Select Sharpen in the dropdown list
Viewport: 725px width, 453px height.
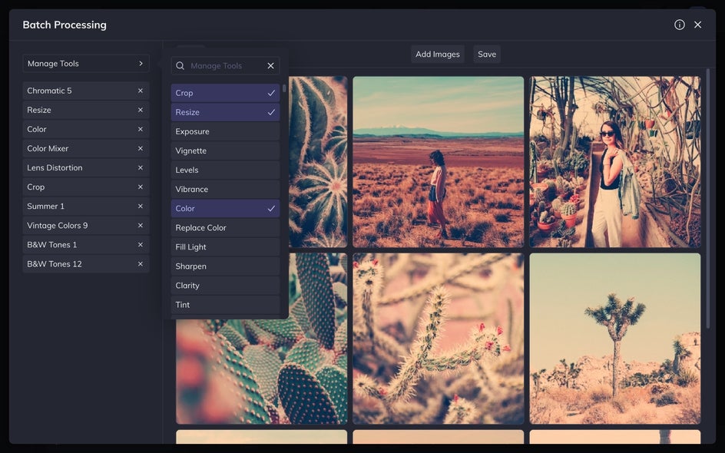coord(225,266)
